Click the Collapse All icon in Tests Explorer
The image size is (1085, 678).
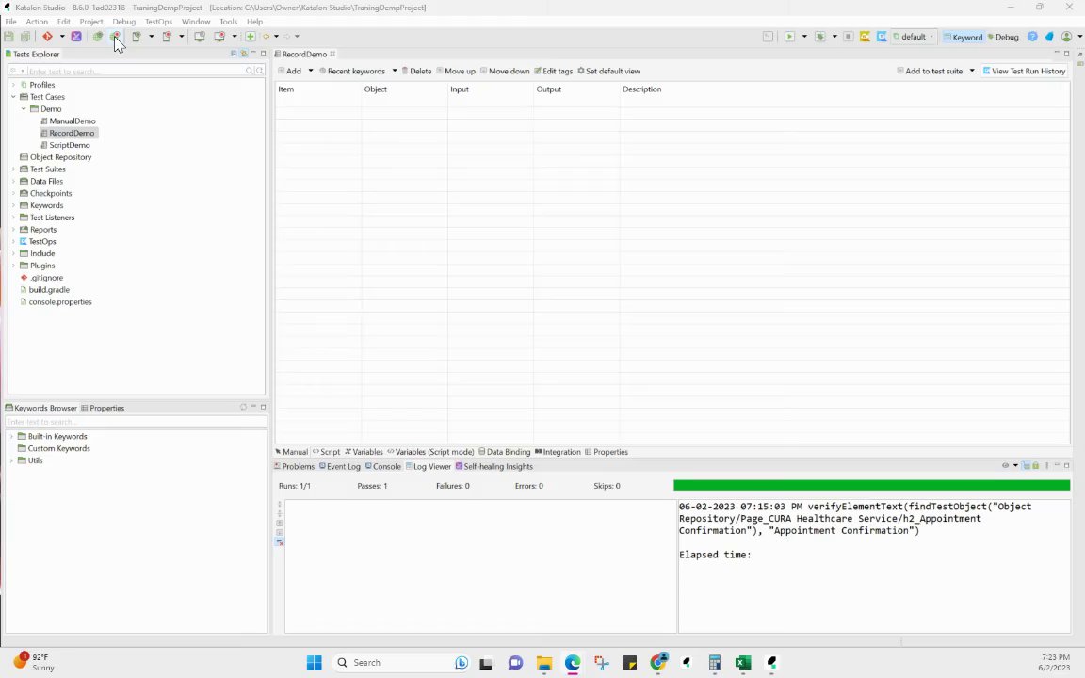234,54
